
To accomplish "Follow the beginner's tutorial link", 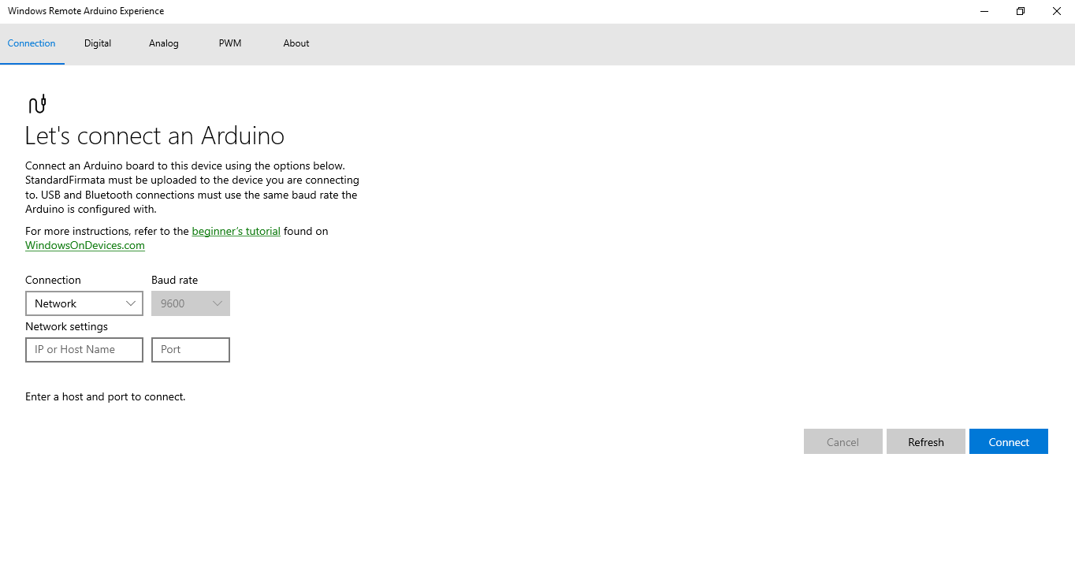I will tap(236, 231).
